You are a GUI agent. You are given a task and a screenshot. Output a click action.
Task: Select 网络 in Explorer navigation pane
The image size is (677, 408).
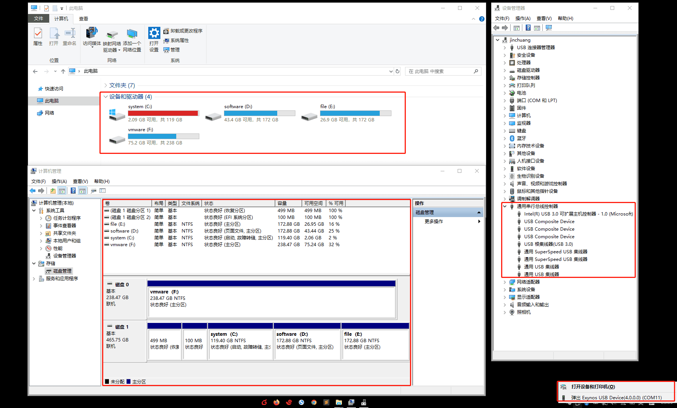tap(46, 113)
